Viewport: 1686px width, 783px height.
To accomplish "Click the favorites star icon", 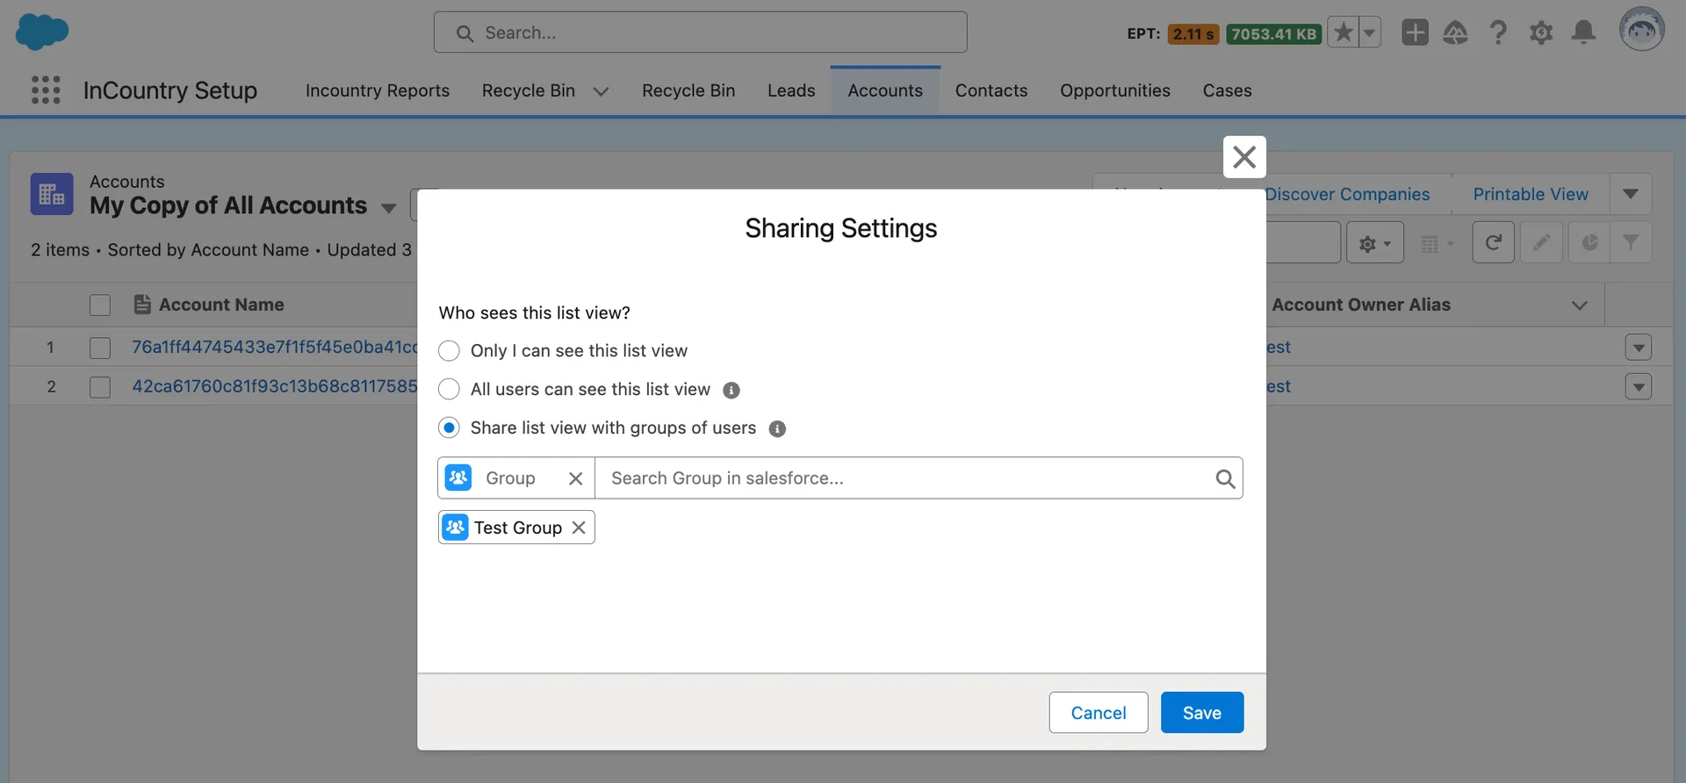I will click(1343, 33).
